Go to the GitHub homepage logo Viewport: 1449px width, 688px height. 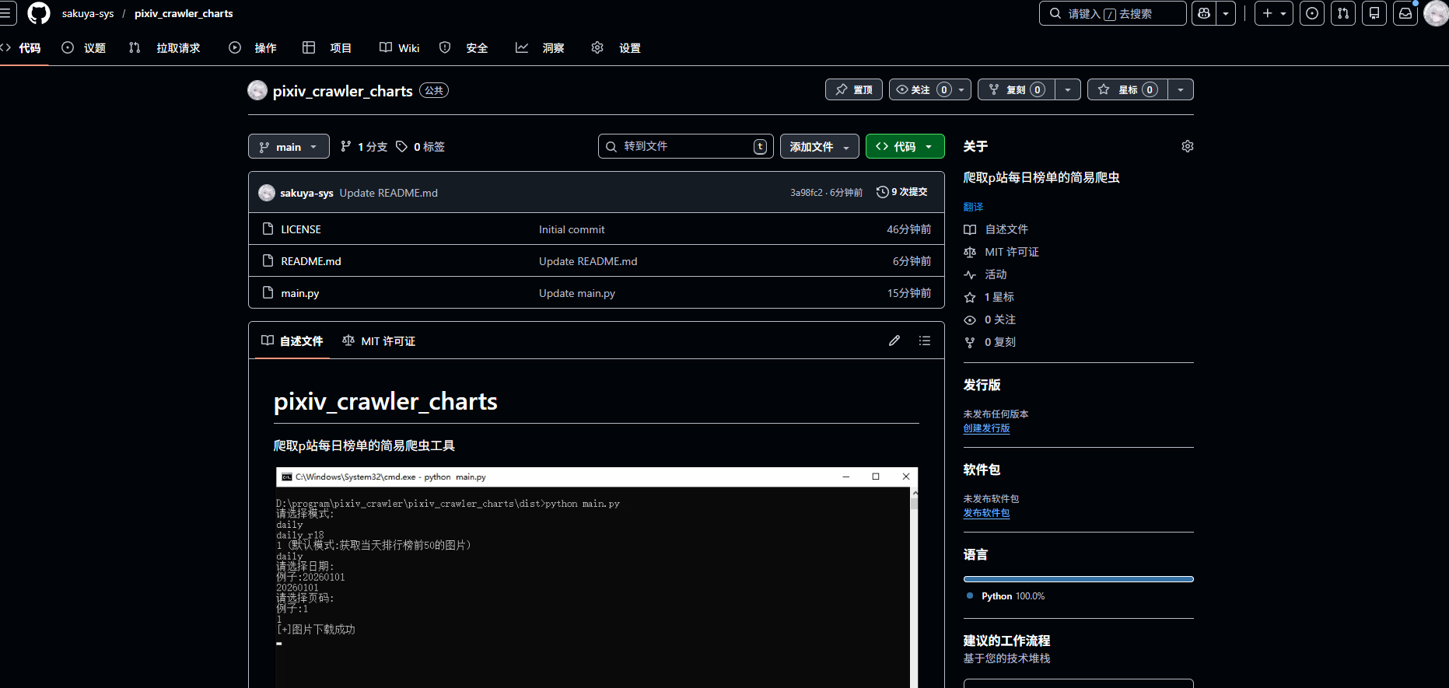pos(38,13)
